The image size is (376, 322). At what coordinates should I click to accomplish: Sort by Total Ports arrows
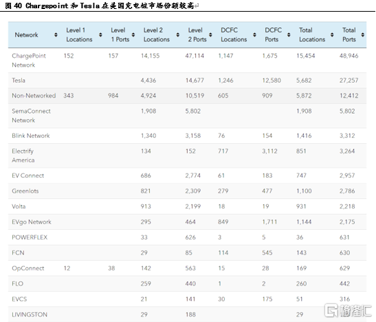(363, 35)
